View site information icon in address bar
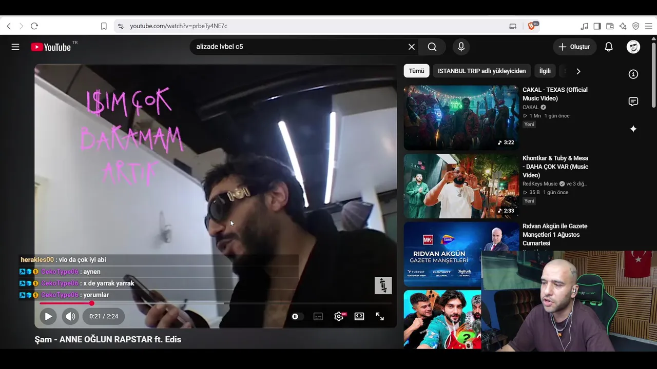 (x=121, y=26)
